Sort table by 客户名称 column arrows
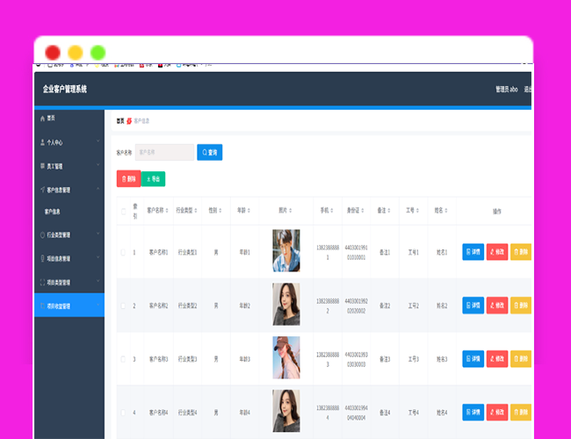571x439 pixels. click(167, 211)
